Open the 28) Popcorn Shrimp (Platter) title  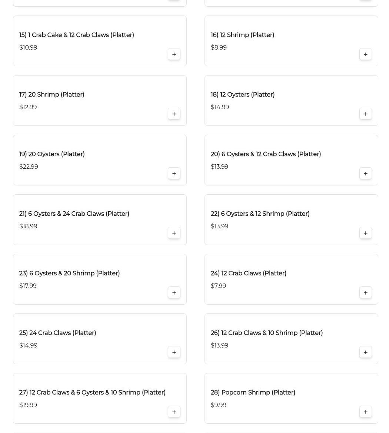tap(253, 392)
